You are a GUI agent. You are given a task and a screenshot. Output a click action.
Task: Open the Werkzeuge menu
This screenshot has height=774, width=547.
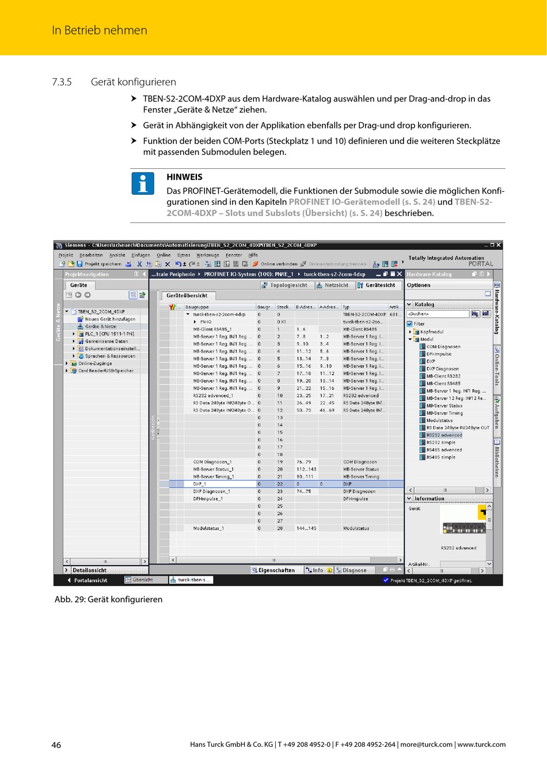[208, 255]
